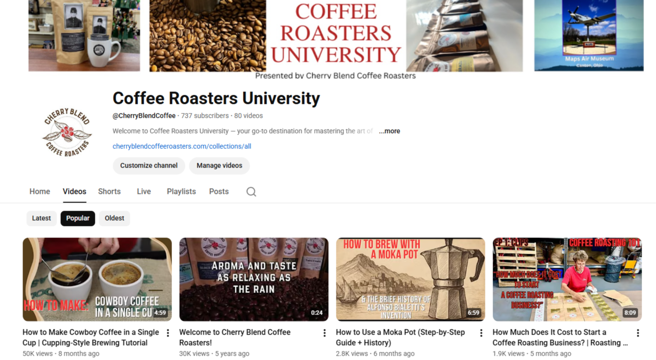
Task: Play the Coffee Roasting 101 thumbnail
Action: point(567,280)
